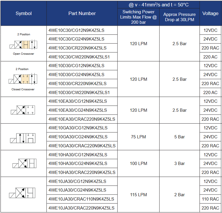Viewport: 222px width, 213px height.
Task: Click the Symbol column header
Action: pos(23,13)
